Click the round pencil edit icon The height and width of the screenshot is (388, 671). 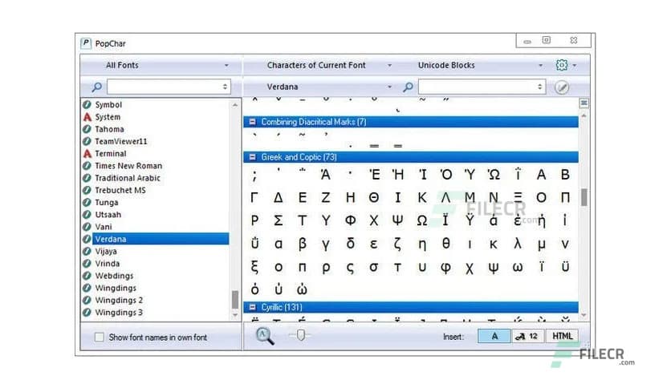tap(562, 87)
